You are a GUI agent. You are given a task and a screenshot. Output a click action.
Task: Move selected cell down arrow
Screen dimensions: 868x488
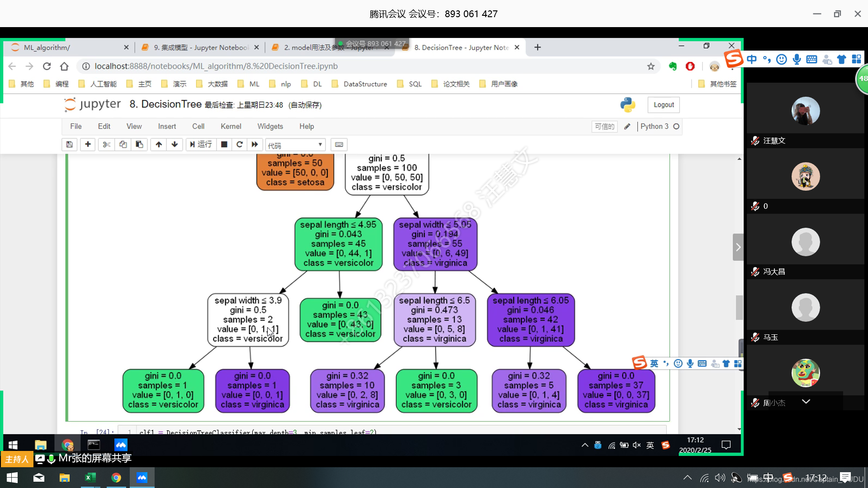175,145
